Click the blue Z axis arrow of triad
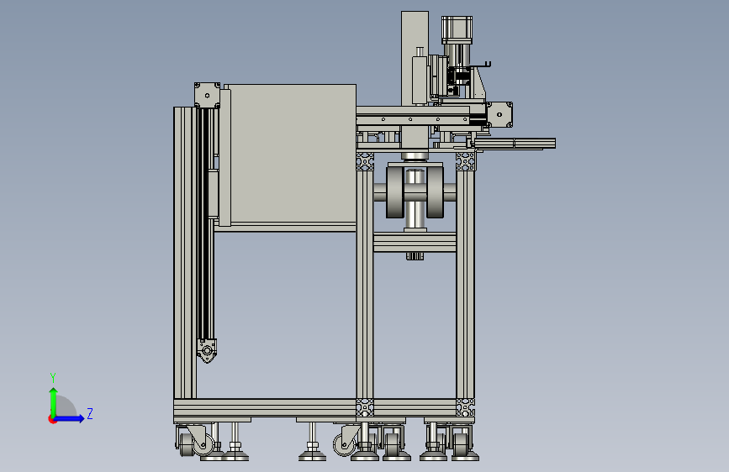Image resolution: width=729 pixels, height=472 pixels. 70,418
